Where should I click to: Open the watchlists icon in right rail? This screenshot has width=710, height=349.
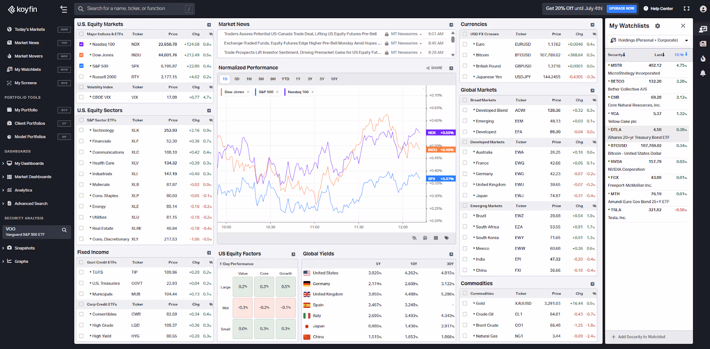pyautogui.click(x=703, y=29)
